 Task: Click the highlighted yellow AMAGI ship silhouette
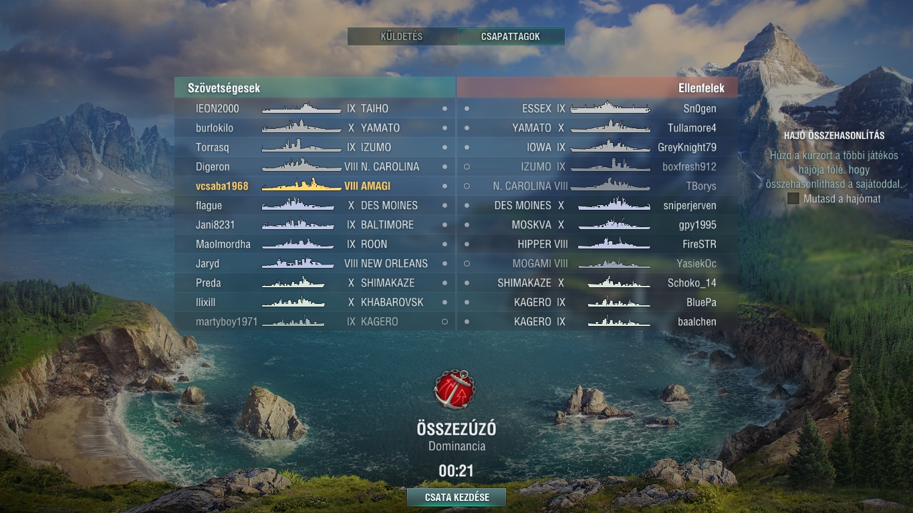pos(301,186)
